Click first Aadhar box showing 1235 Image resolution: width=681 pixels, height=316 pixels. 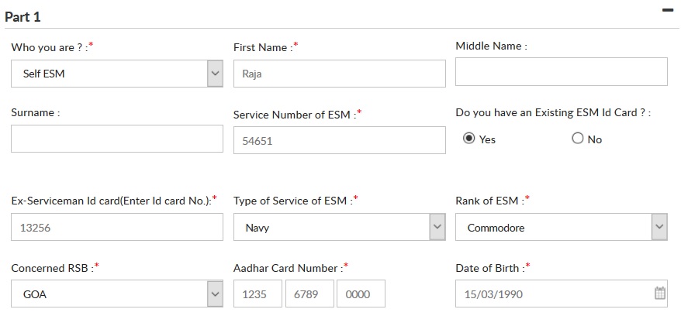(258, 294)
